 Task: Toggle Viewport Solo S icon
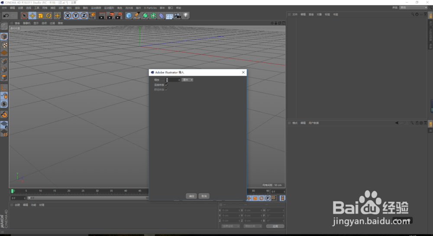pyautogui.click(x=4, y=104)
